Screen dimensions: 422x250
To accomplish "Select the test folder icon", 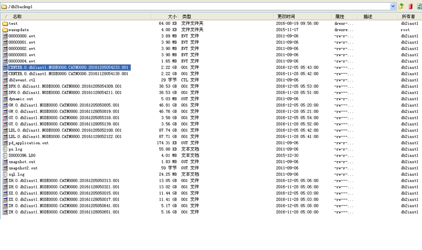I will coord(5,23).
